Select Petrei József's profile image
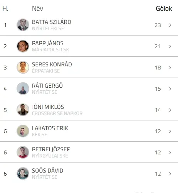The width and height of the screenshot is (178, 193). 23,152
